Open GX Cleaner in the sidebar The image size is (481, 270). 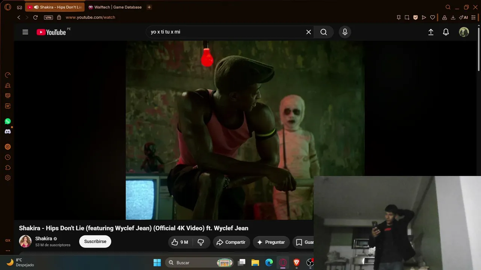point(8,85)
